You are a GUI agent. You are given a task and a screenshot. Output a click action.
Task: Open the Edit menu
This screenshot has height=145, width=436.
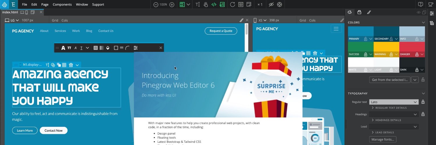(x=34, y=4)
